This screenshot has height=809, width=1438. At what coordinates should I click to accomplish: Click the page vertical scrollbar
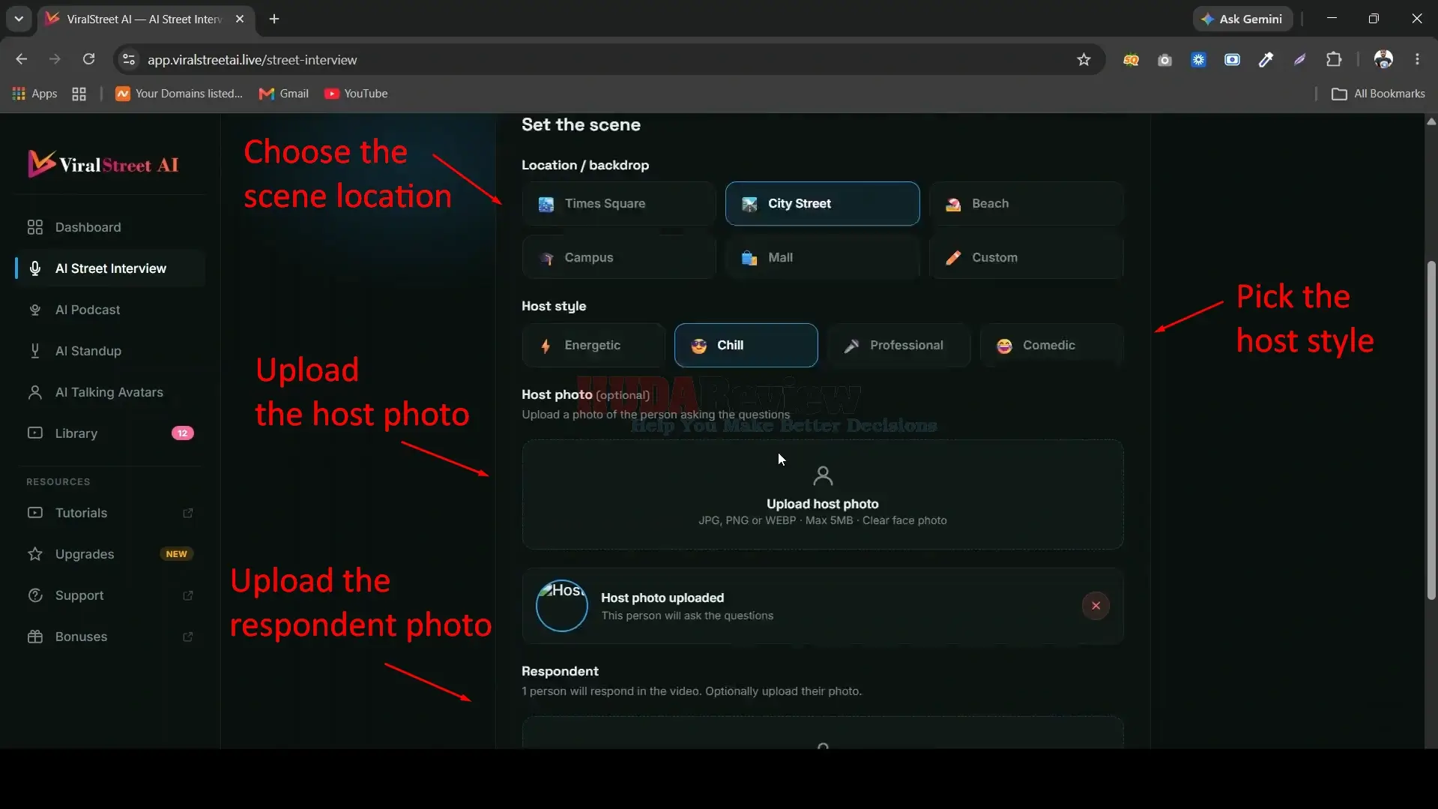(x=1431, y=430)
